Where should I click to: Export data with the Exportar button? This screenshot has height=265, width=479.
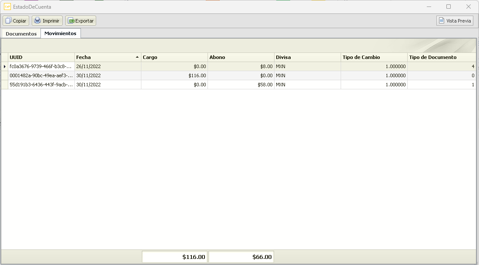coord(80,21)
